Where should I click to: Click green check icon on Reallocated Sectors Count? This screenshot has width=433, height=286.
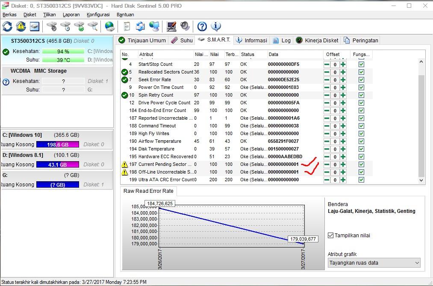coord(124,72)
